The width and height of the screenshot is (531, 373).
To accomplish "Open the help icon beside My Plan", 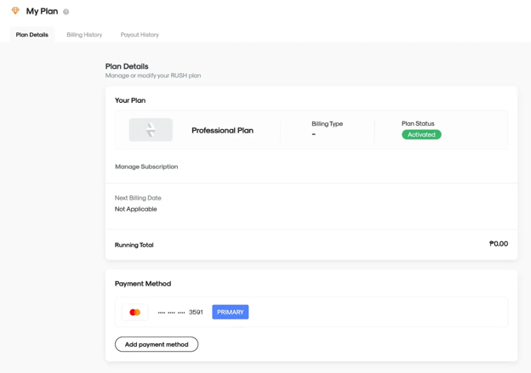I will [66, 12].
